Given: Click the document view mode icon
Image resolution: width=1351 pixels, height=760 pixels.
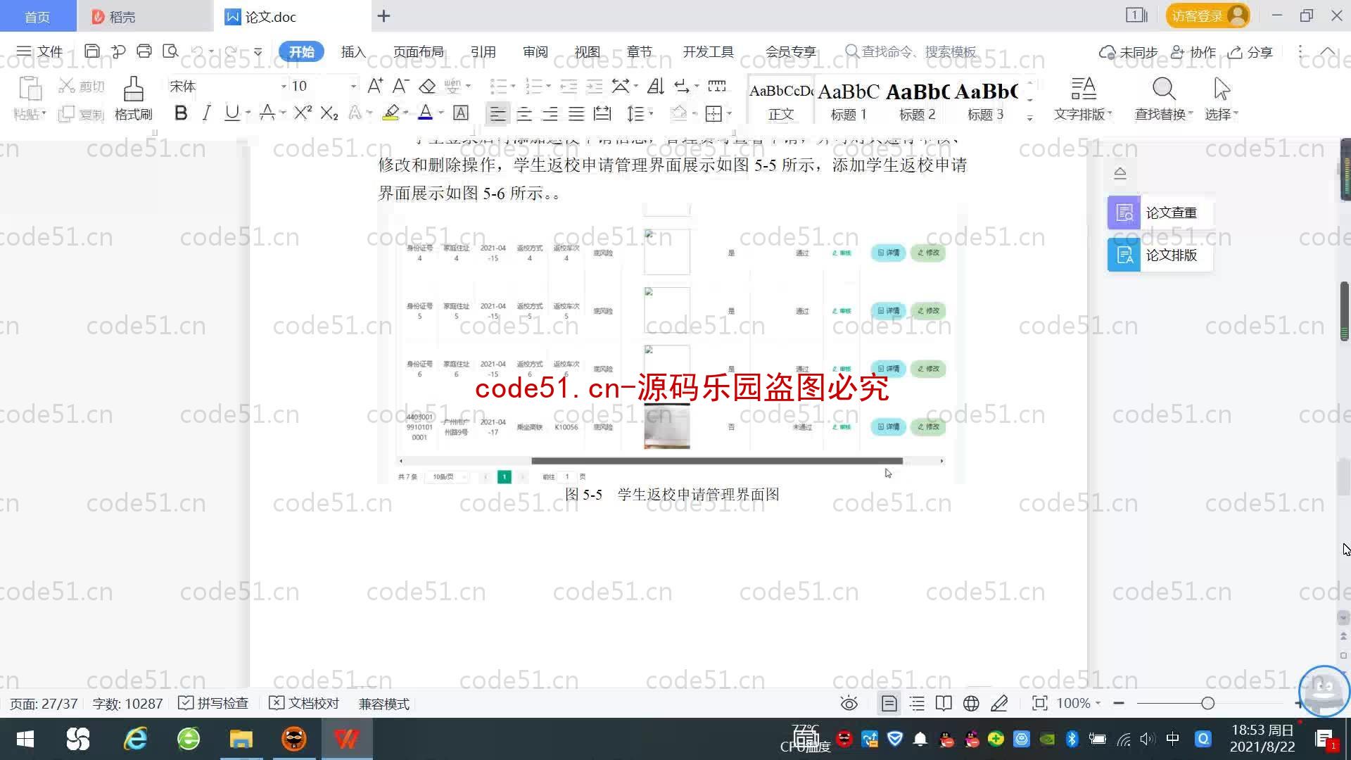Looking at the screenshot, I should pyautogui.click(x=887, y=704).
